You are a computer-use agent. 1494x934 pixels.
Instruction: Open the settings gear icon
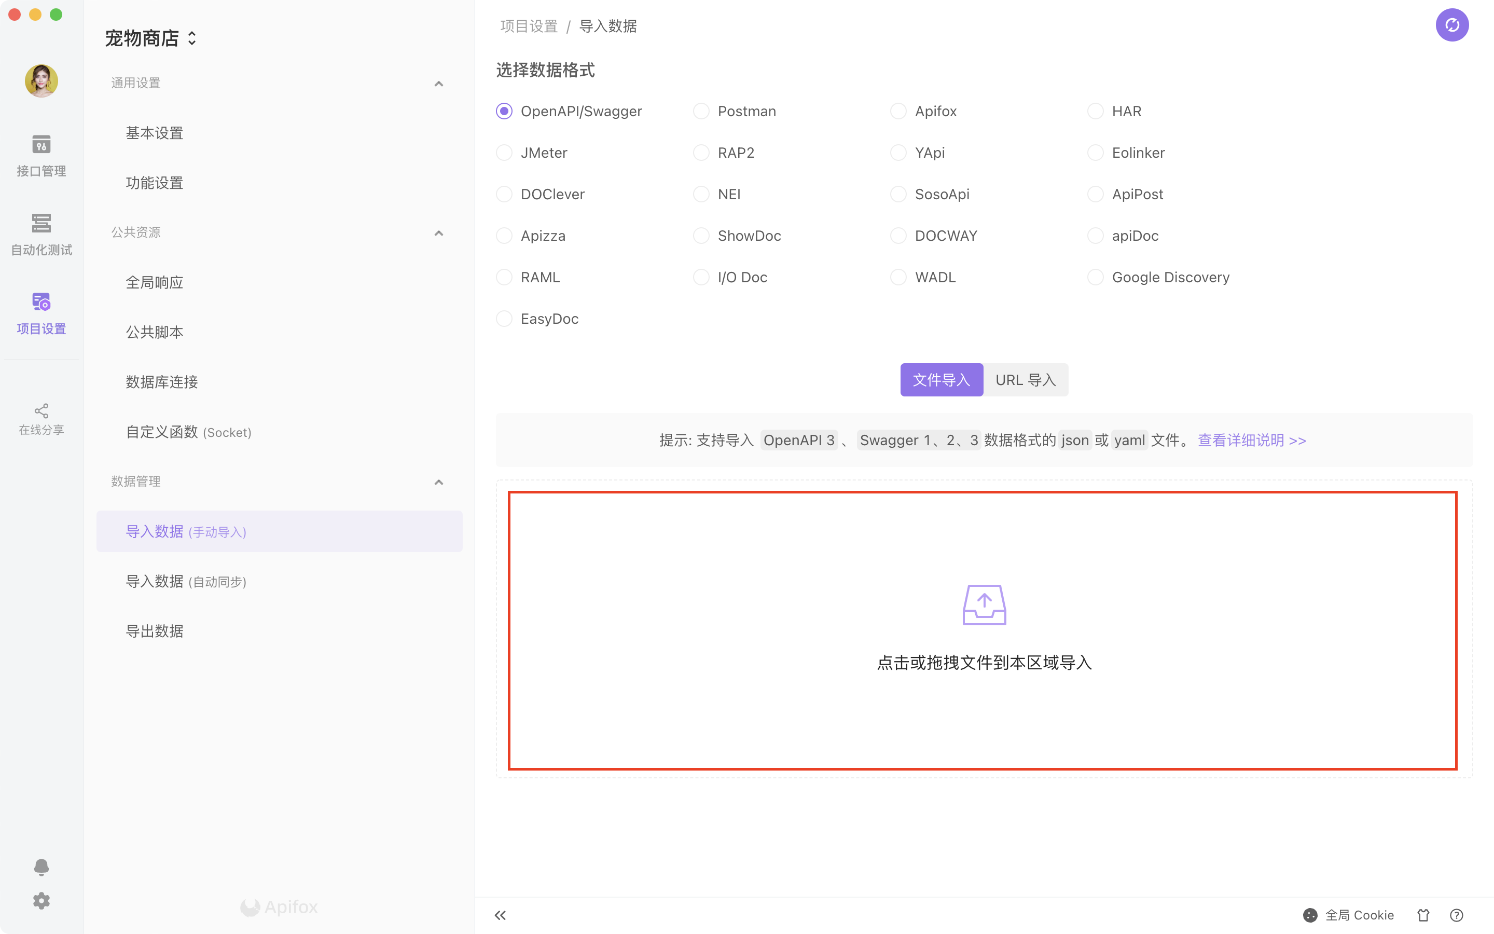point(41,901)
